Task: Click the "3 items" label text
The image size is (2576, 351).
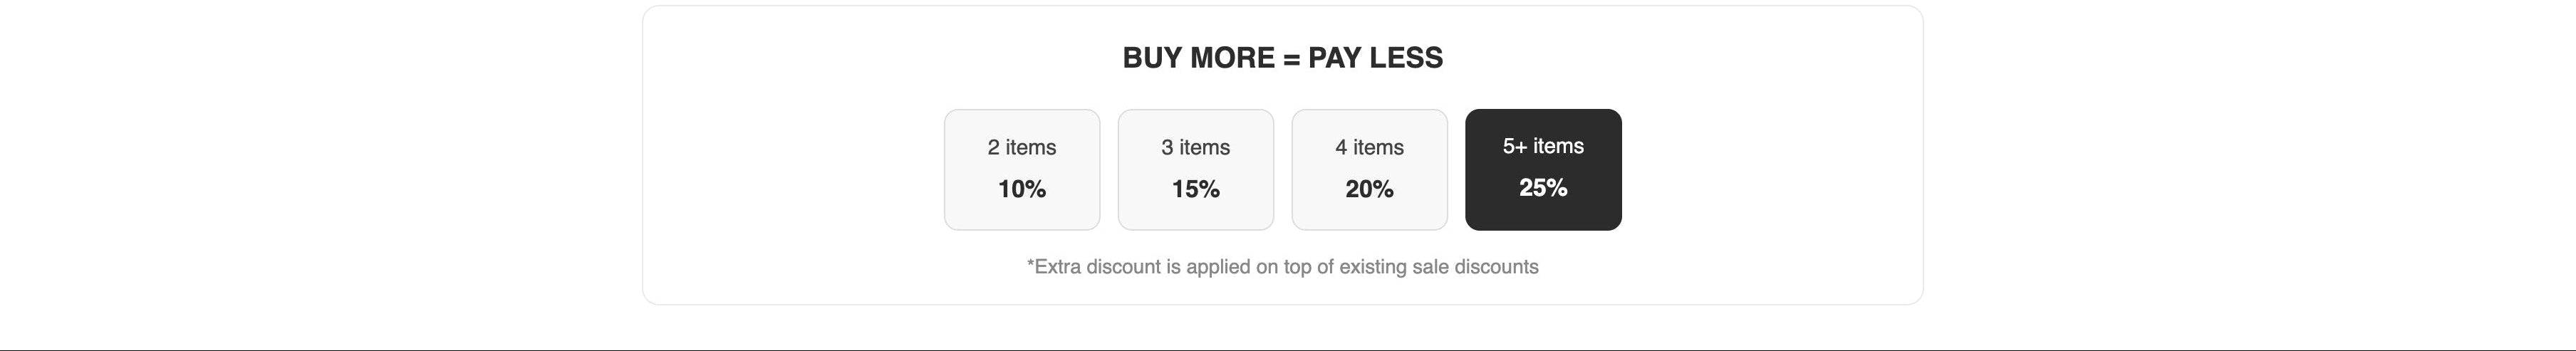Action: click(1195, 147)
